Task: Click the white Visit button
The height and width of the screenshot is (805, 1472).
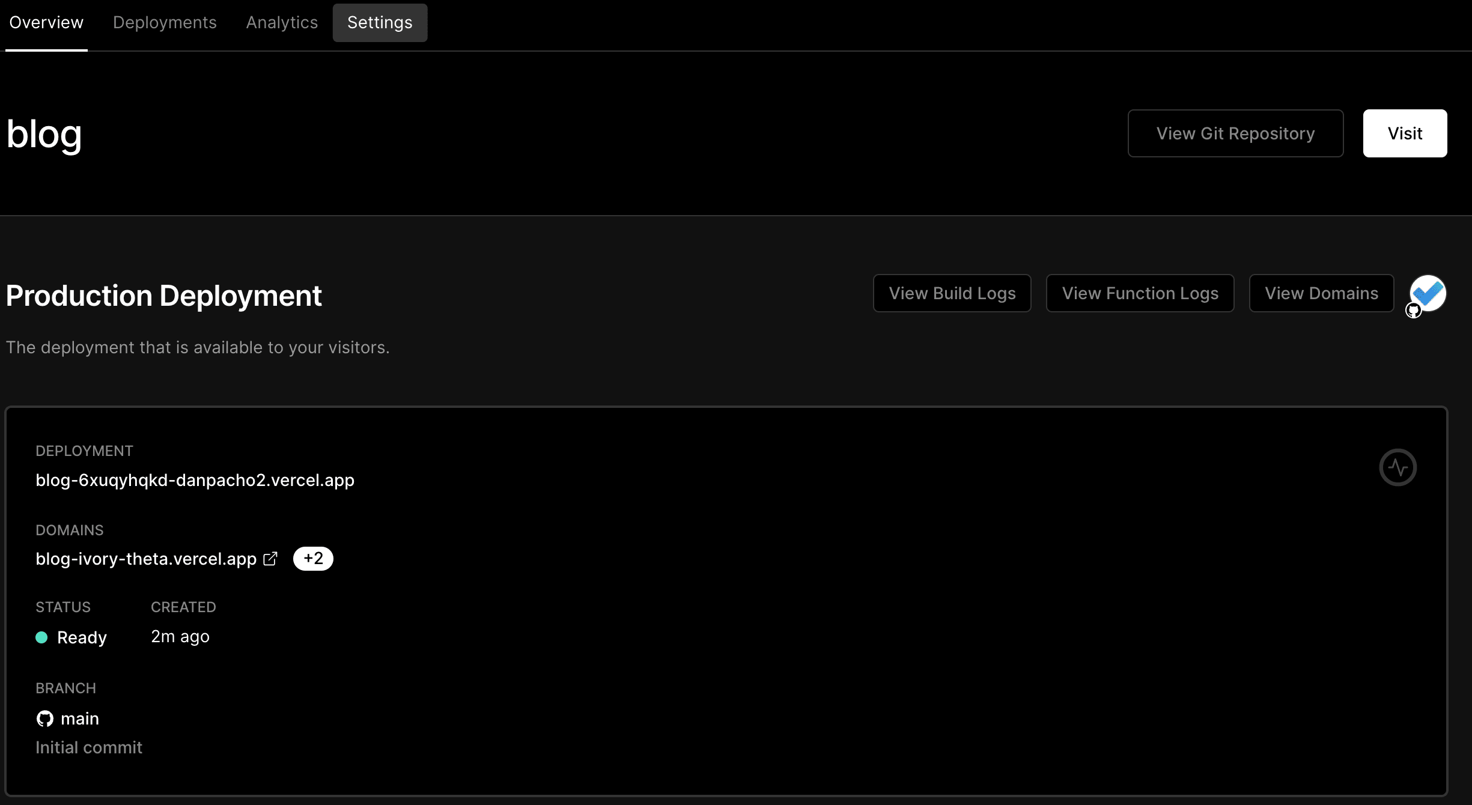Action: (x=1405, y=133)
